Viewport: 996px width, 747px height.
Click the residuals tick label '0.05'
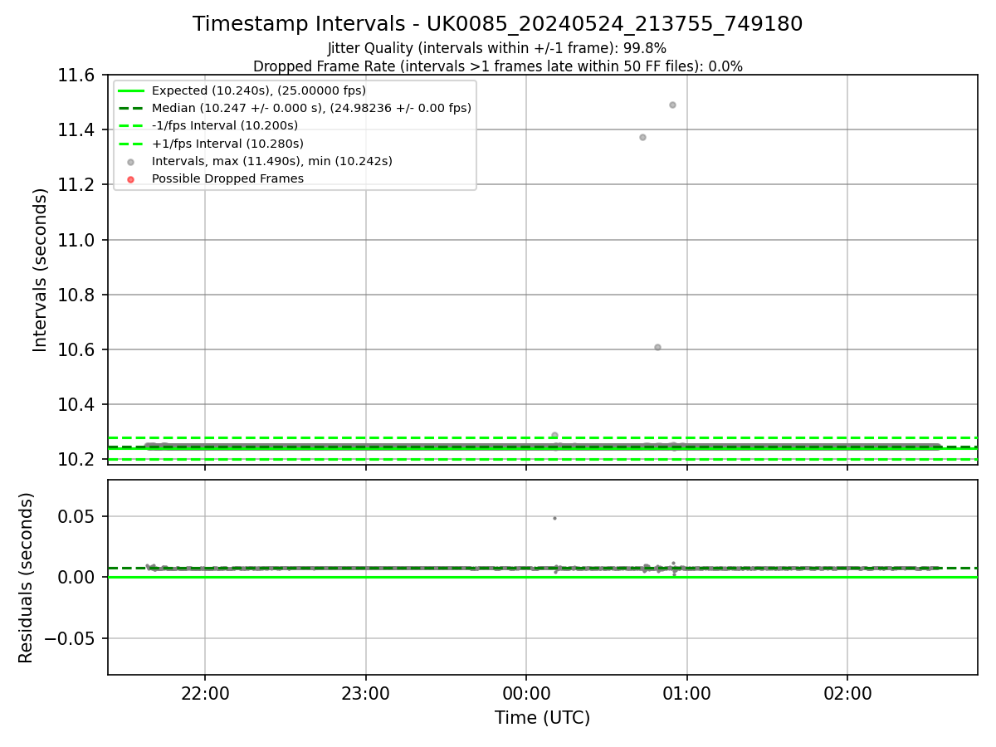coord(78,516)
